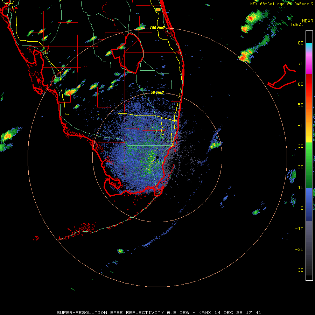The height and width of the screenshot is (315, 315).
Task: Click the red band of the reflectivity color bar
Action: point(309,84)
